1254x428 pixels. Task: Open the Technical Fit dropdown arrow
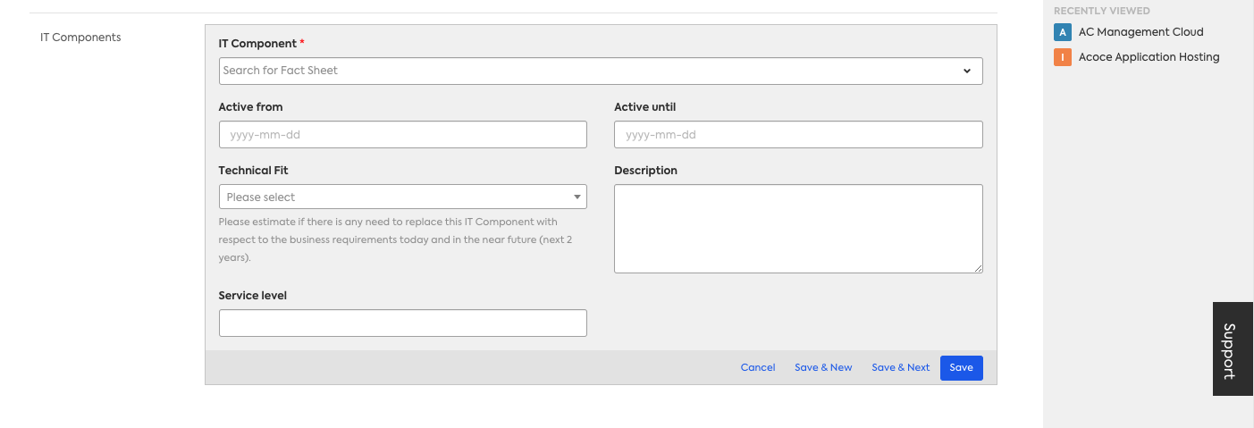[577, 197]
